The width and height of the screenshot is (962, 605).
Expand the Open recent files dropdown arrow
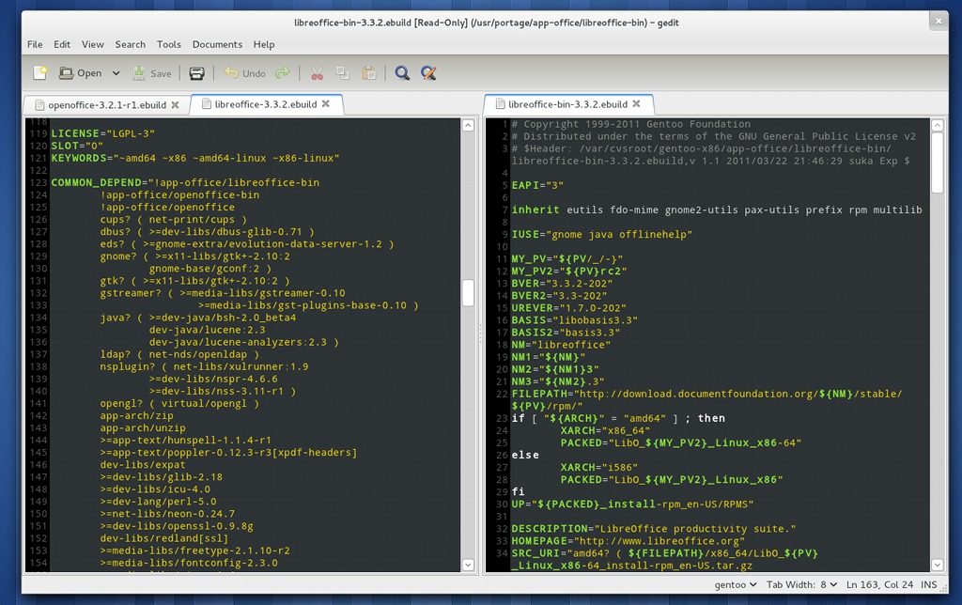click(116, 73)
